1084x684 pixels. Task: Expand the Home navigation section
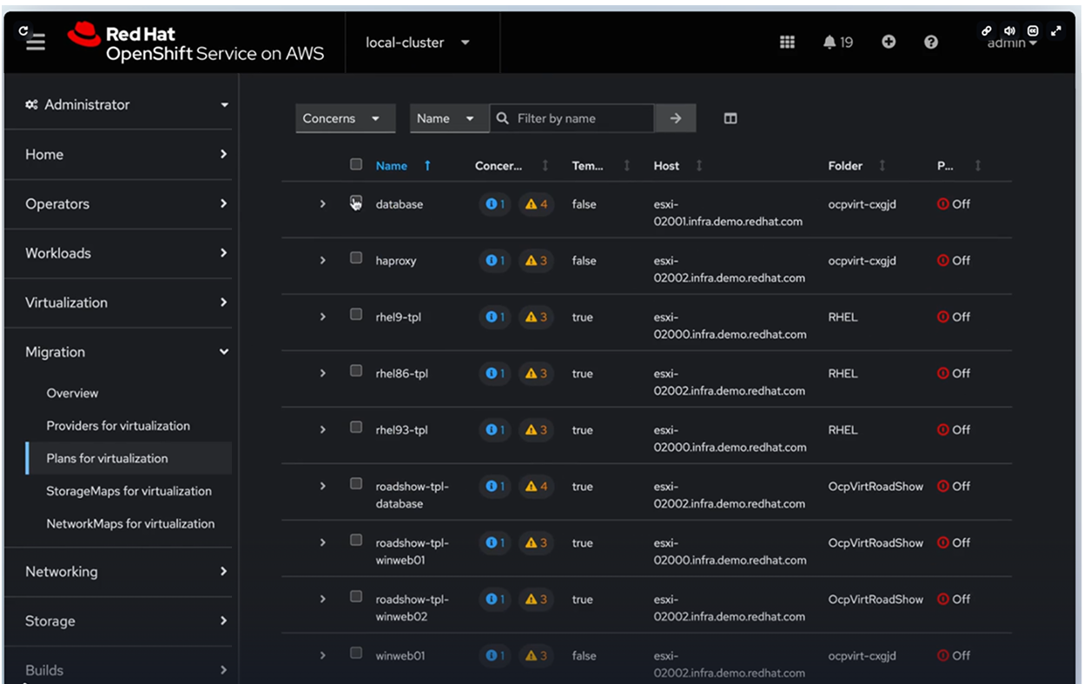[x=127, y=155]
